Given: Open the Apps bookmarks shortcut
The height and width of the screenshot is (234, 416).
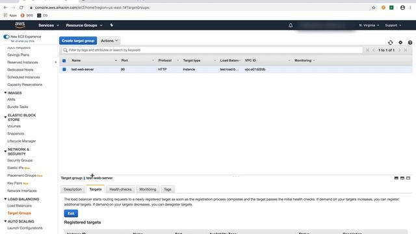Looking at the screenshot, I should (10, 16).
